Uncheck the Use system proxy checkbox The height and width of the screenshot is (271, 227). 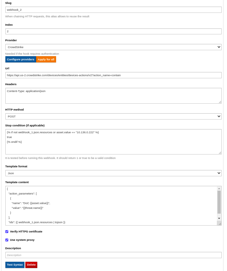7,240
